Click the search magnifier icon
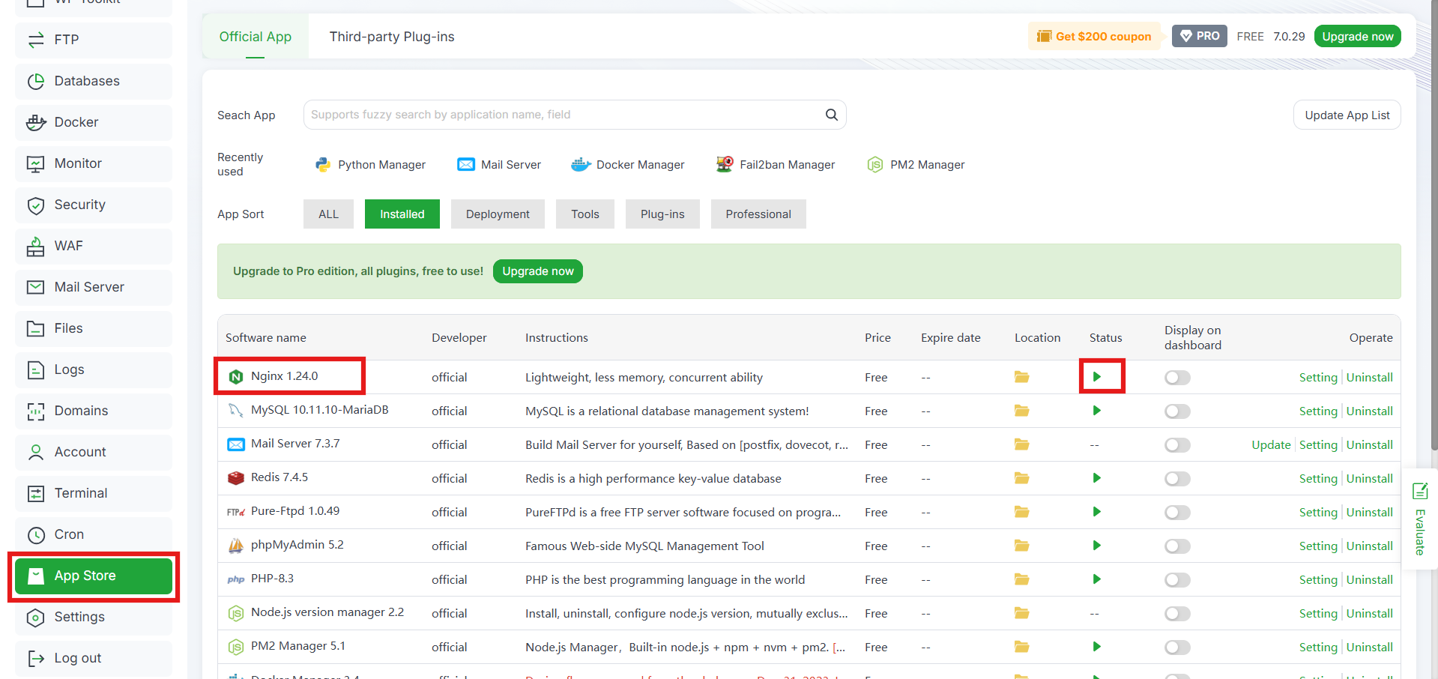Screen dimensions: 1438x679 point(831,115)
